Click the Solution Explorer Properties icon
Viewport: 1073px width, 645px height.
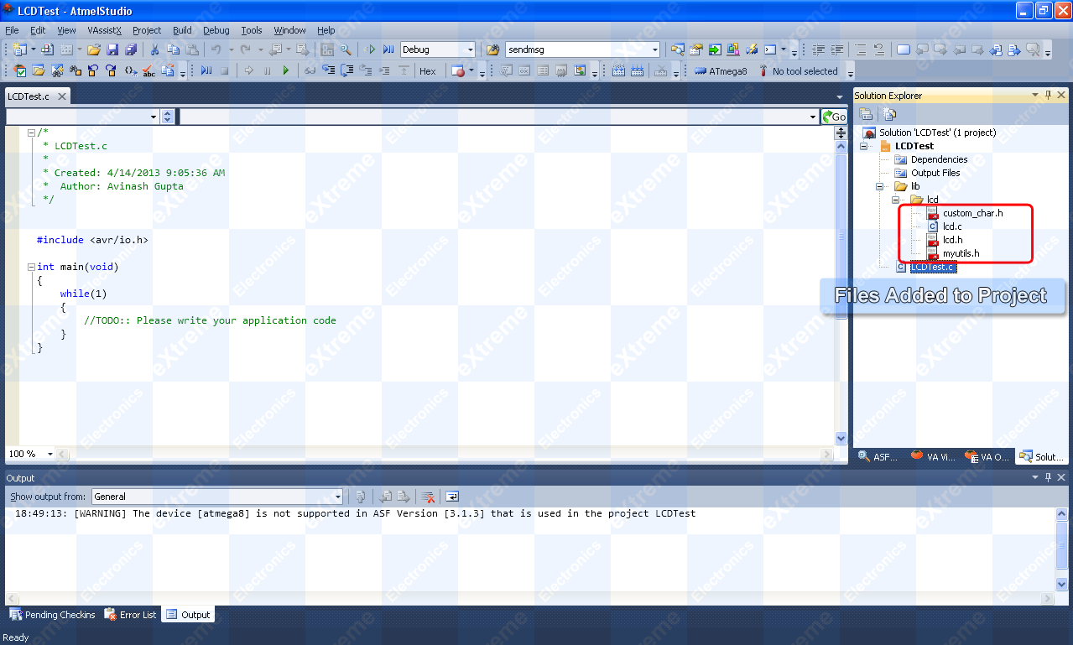click(866, 114)
